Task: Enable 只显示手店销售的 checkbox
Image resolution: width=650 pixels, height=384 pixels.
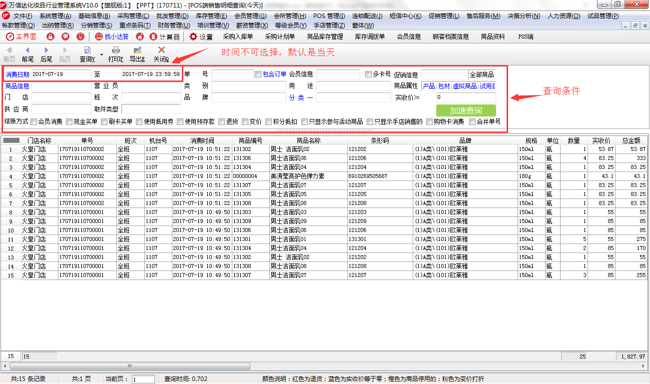Action: (370, 121)
